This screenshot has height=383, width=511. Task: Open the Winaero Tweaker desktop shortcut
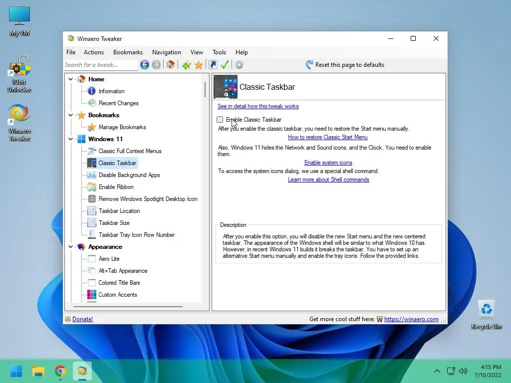coord(19,123)
